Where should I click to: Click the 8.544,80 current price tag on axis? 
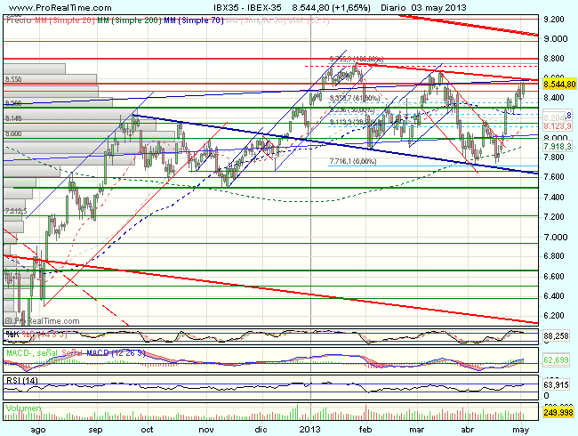click(x=558, y=84)
